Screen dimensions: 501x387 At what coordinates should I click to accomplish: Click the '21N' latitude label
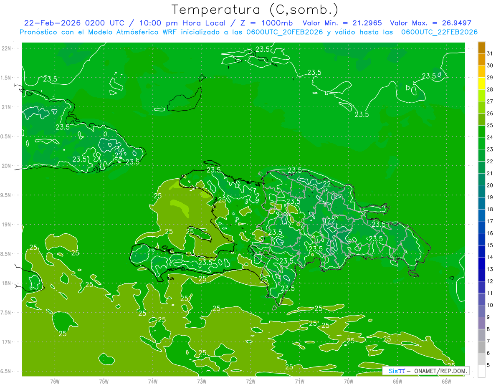6,107
